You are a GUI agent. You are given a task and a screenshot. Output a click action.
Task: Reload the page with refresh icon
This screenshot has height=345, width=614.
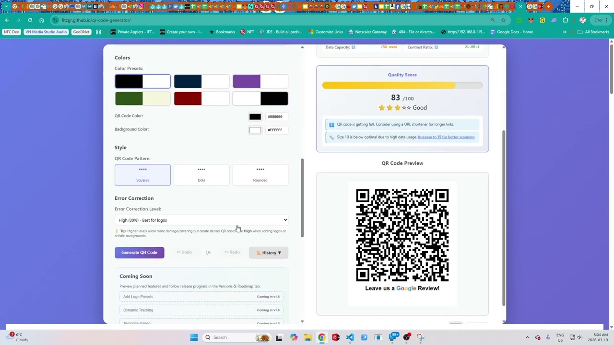[x=30, y=20]
